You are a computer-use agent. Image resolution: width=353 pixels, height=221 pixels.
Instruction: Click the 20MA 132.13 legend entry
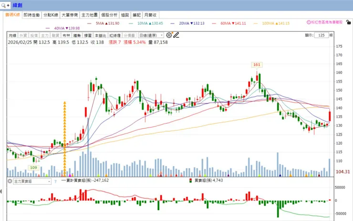click(187, 23)
